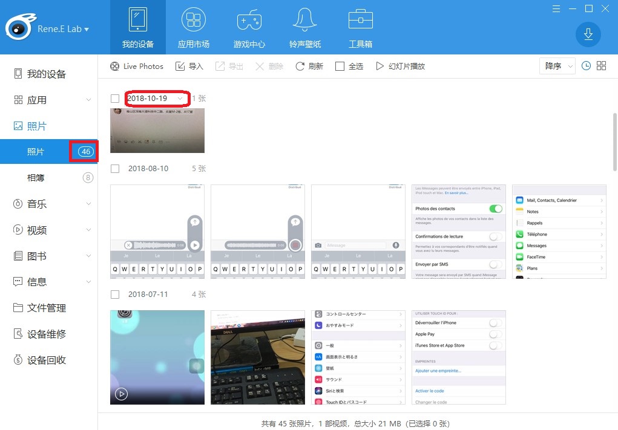618x430 pixels.
Task: Switch to timeline view clock icon
Action: coord(586,66)
